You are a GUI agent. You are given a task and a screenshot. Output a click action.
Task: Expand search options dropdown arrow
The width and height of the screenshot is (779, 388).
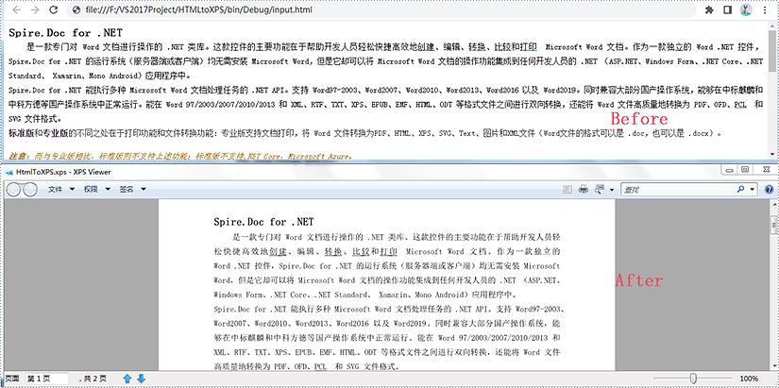point(752,190)
